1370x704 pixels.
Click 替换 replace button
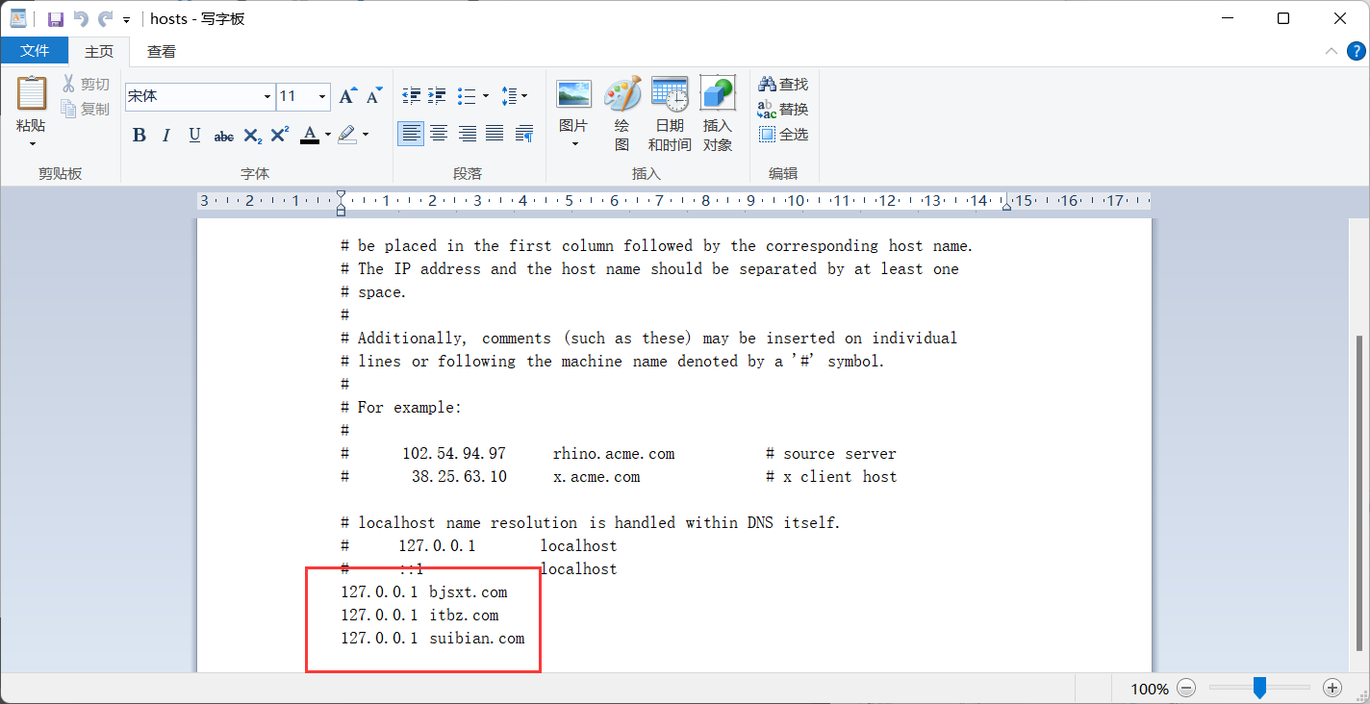(783, 110)
